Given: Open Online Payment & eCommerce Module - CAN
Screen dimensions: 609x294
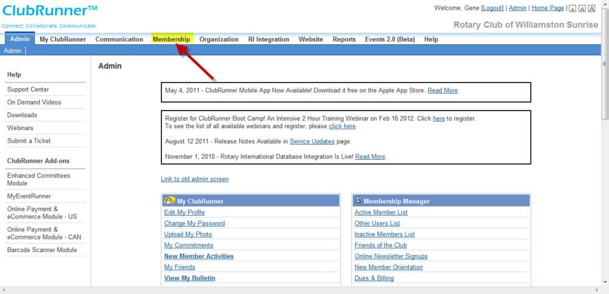Looking at the screenshot, I should 44,233.
